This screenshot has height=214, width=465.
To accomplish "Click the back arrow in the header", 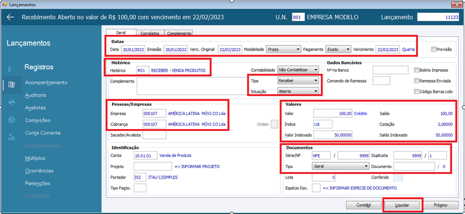I will [x=10, y=17].
